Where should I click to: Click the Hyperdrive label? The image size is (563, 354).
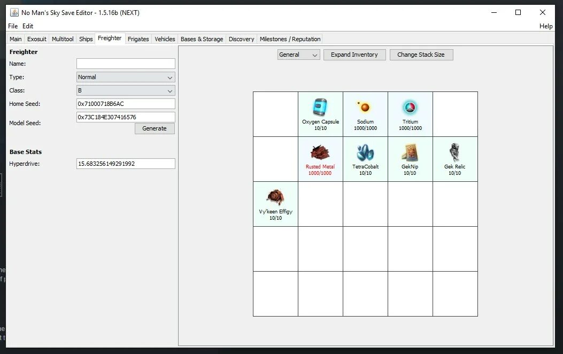click(25, 164)
